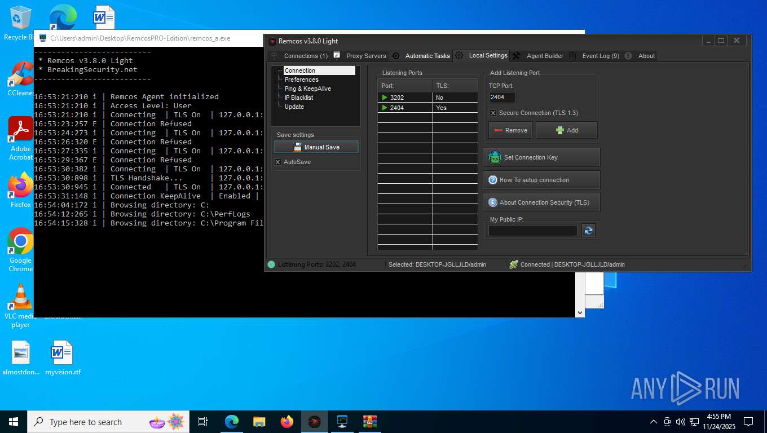Image resolution: width=767 pixels, height=433 pixels.
Task: Click the Manual Save button
Action: click(x=316, y=147)
